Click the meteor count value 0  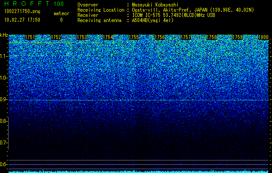click(x=61, y=20)
